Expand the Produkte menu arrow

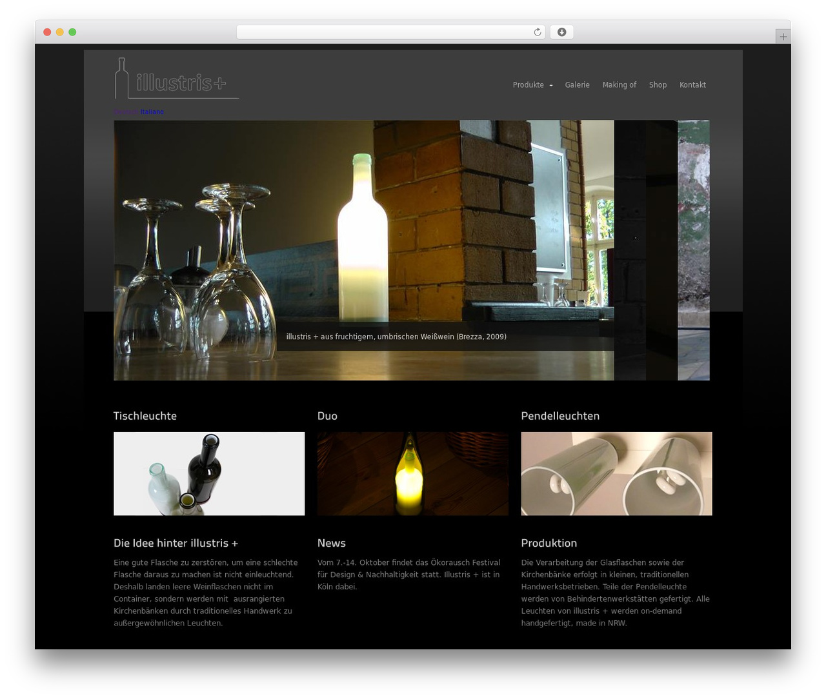pos(551,86)
